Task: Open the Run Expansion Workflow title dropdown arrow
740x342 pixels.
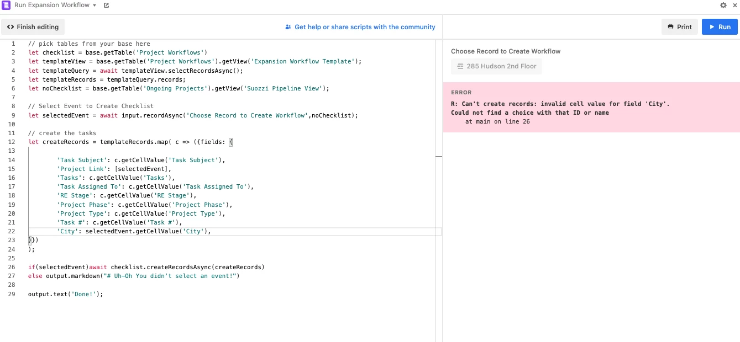Action: (95, 5)
